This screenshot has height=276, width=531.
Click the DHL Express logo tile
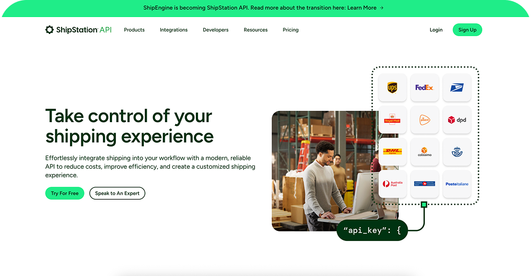[x=392, y=152]
